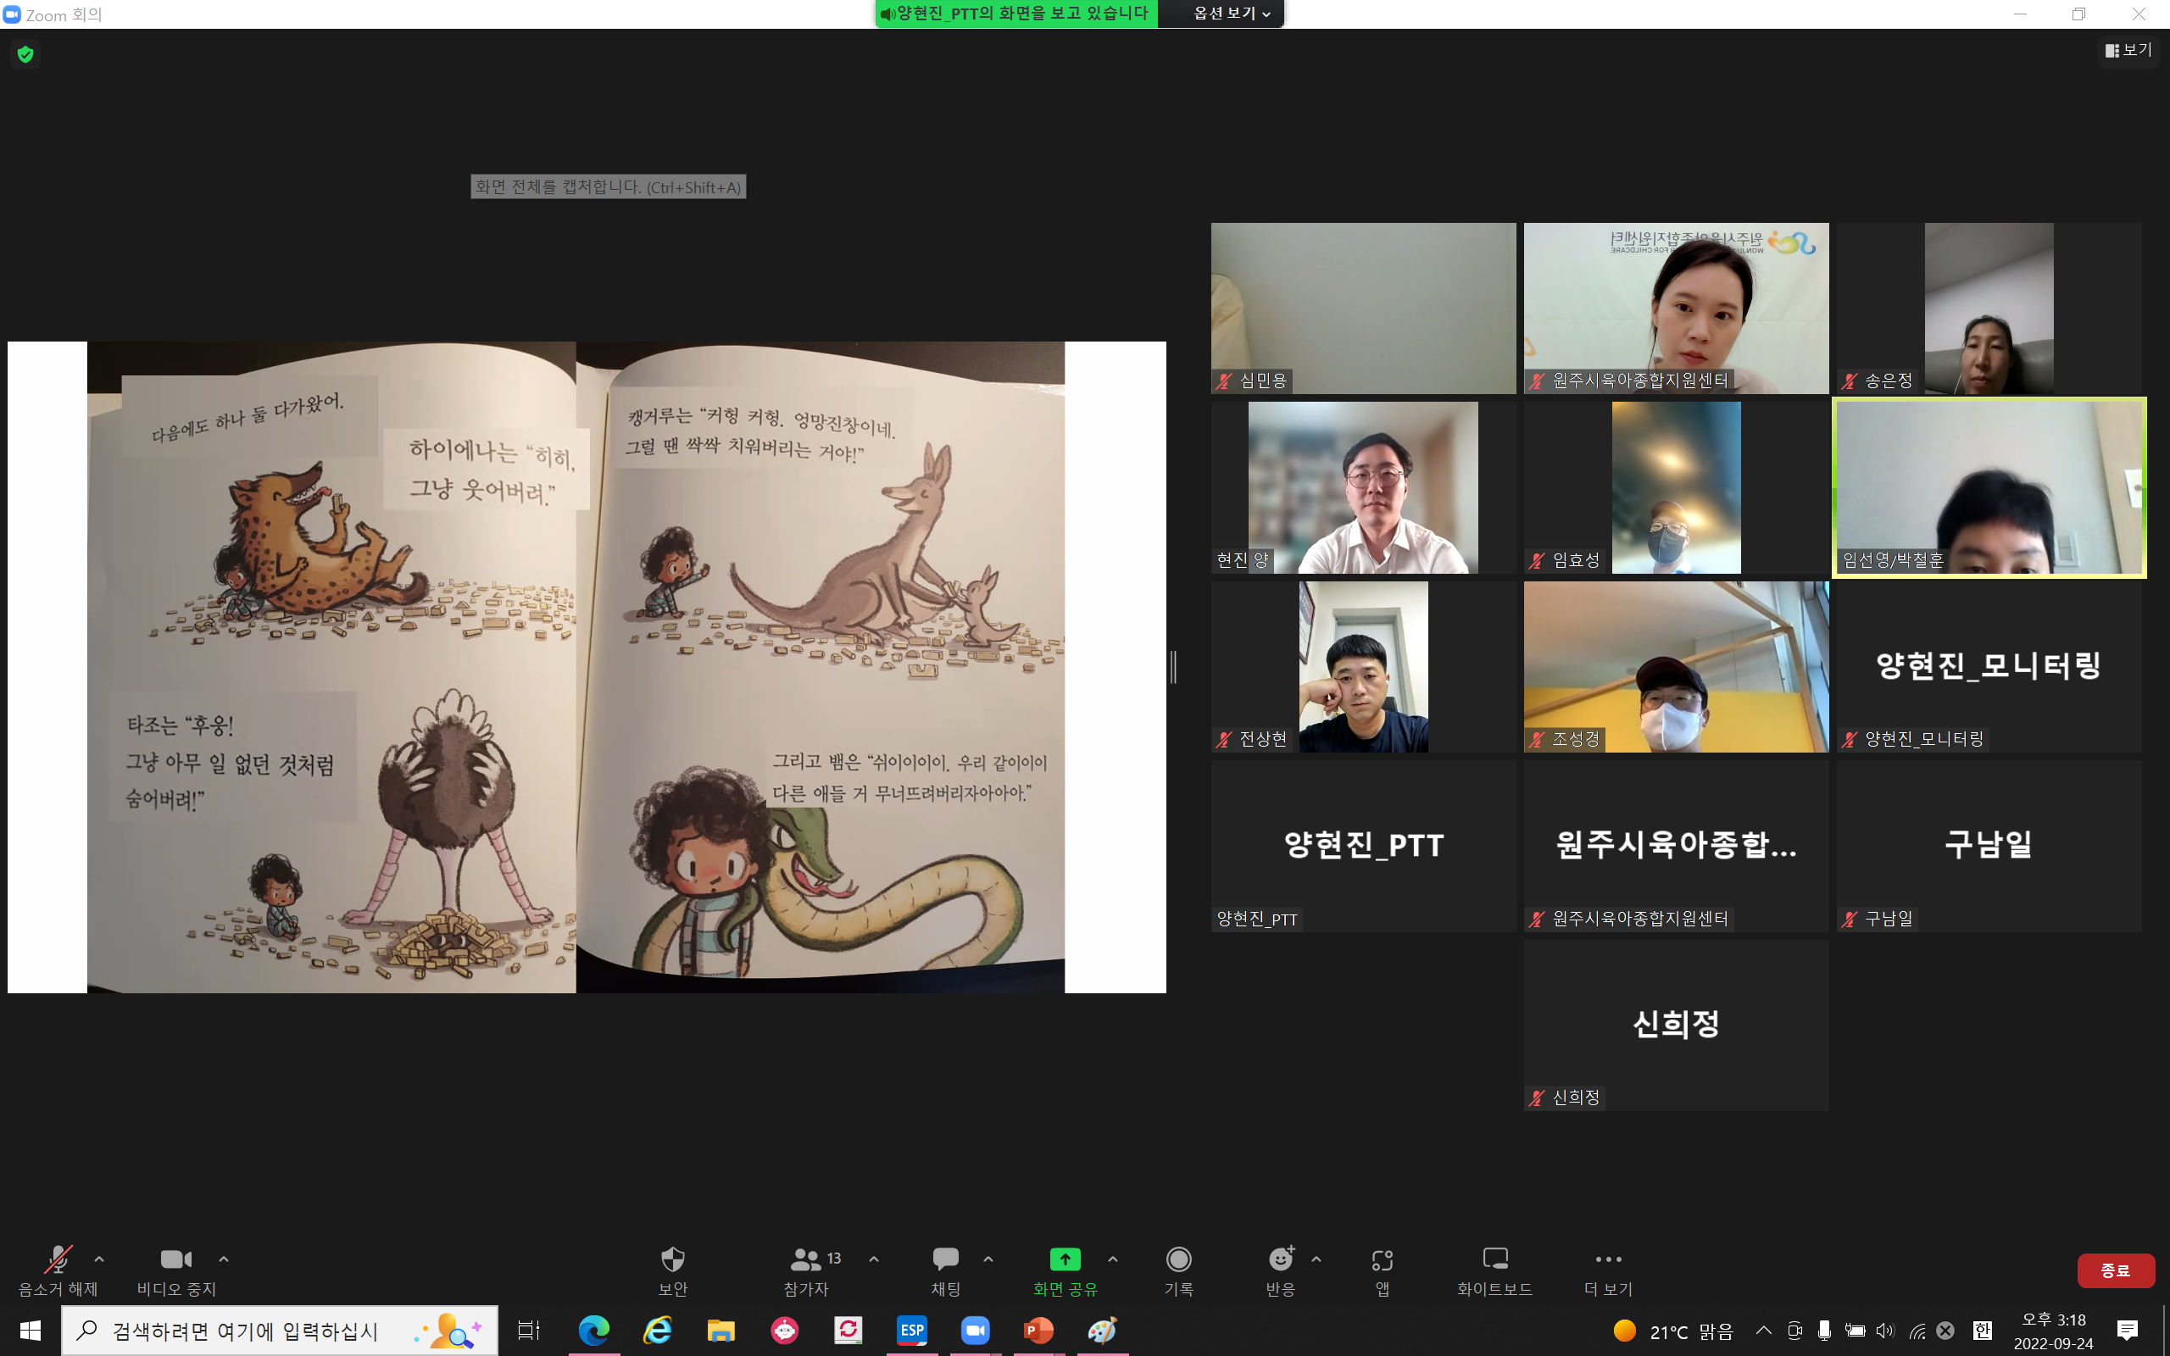Open Task View on taskbar
This screenshot has width=2170, height=1356.
click(529, 1331)
